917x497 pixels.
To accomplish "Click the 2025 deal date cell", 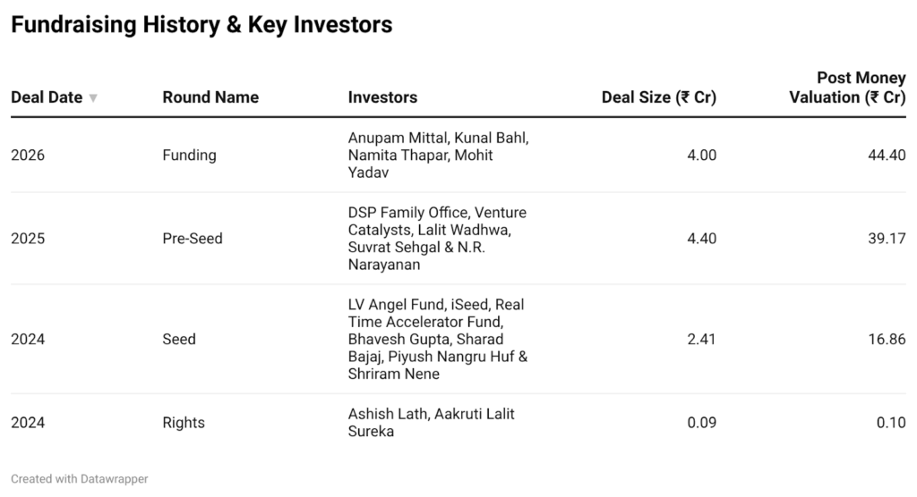I will pyautogui.click(x=28, y=239).
